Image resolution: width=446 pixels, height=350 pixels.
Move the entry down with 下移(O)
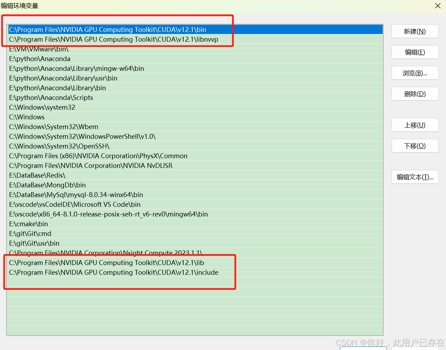point(415,146)
